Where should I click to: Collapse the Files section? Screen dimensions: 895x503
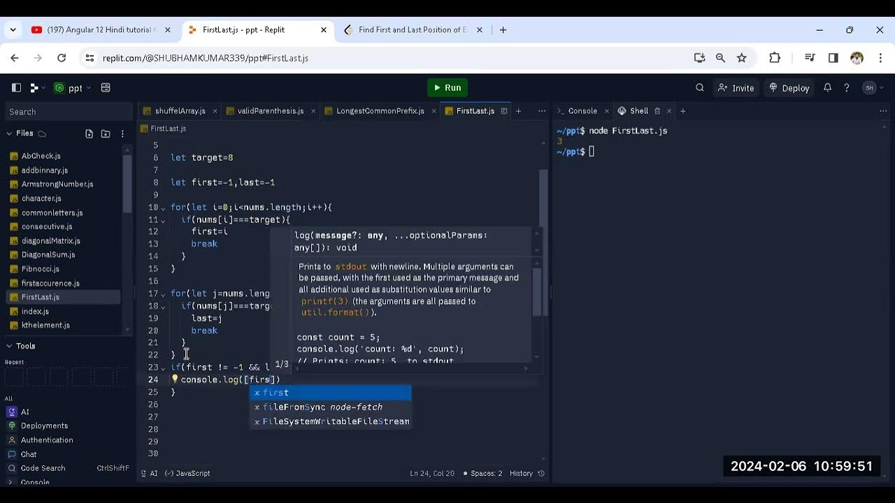tap(20, 133)
